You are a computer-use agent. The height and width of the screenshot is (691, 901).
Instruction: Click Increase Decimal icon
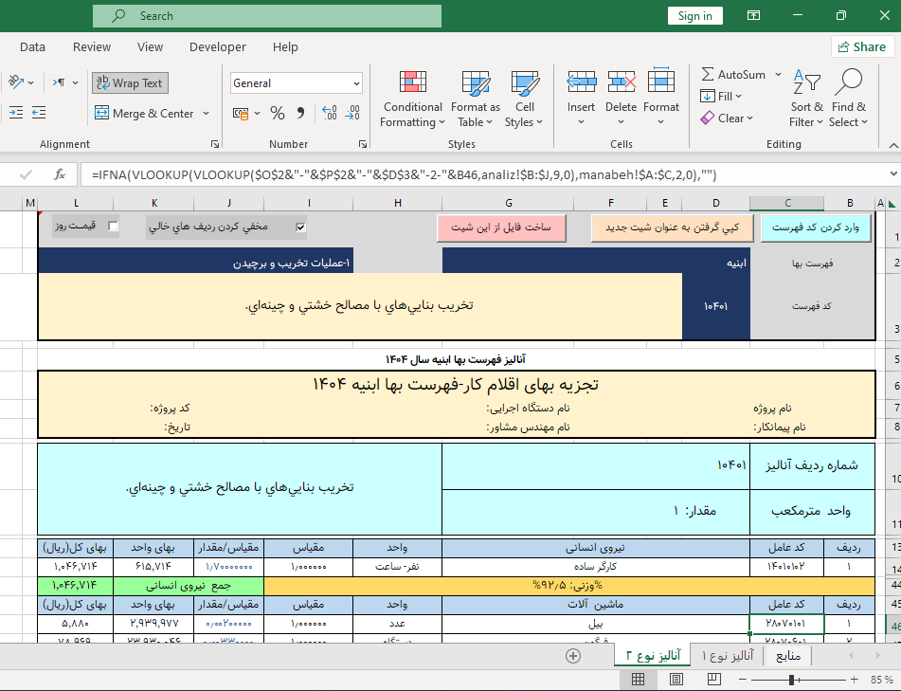330,113
